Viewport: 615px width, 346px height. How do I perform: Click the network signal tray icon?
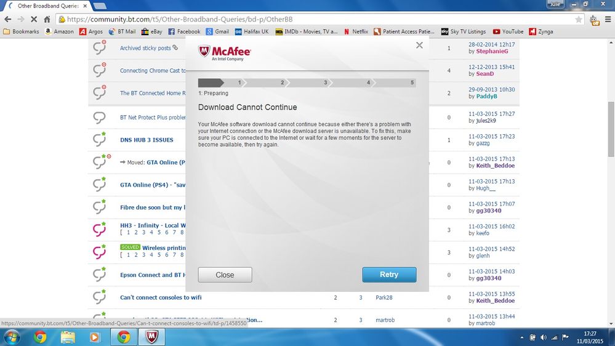pos(554,337)
